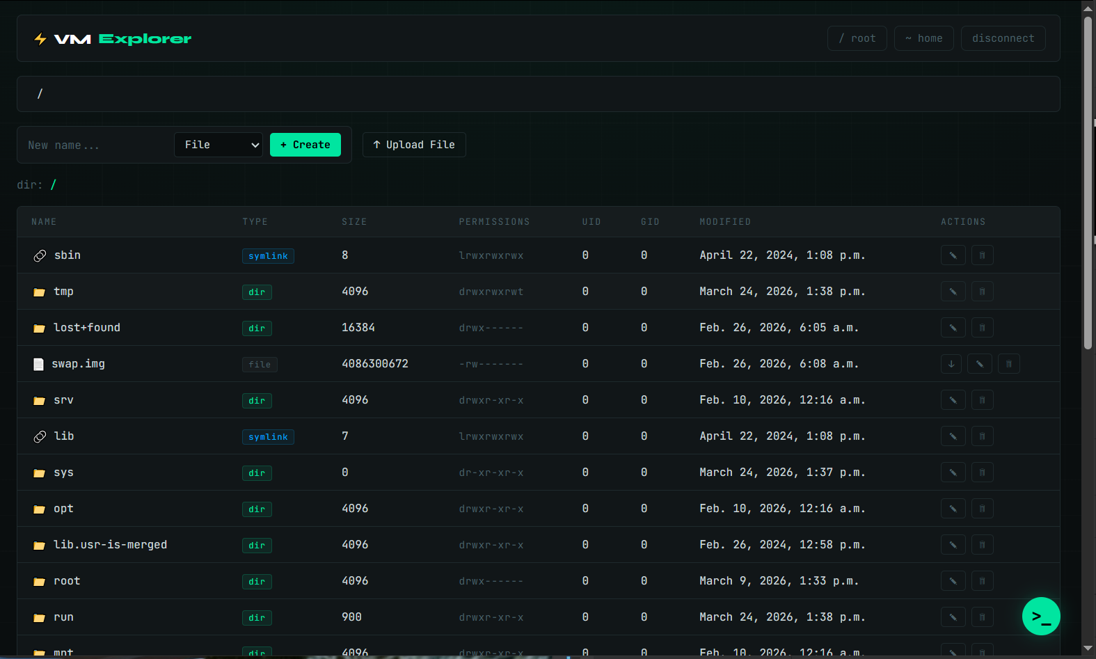Click rename pencil for lib.usr-is-merged
The height and width of the screenshot is (659, 1096).
tap(953, 545)
